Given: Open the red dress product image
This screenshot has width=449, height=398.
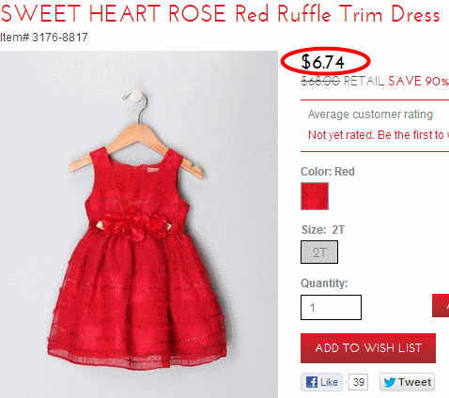Looking at the screenshot, I should click(139, 224).
